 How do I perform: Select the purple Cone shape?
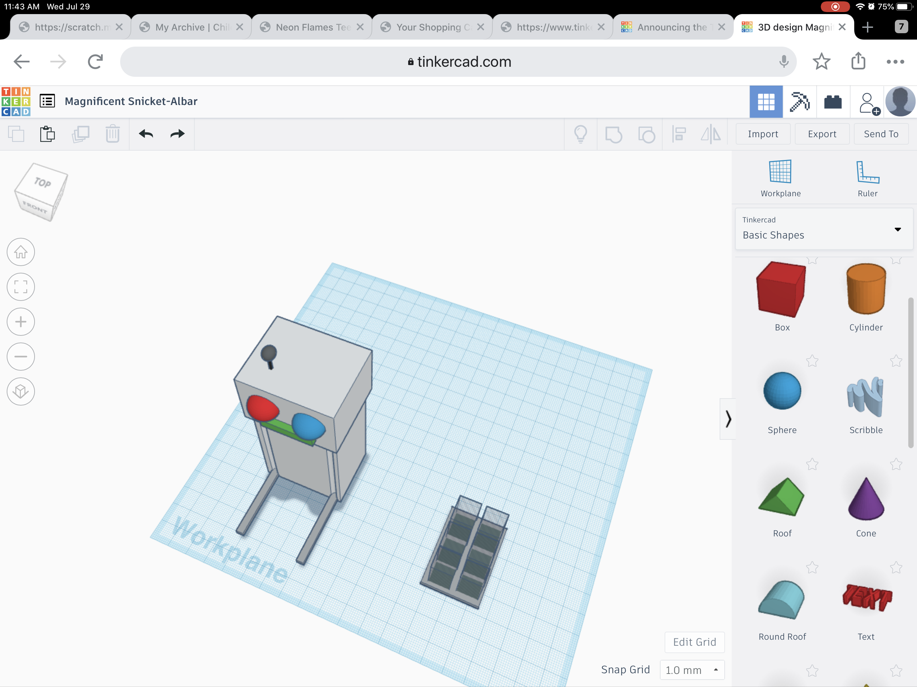(866, 498)
